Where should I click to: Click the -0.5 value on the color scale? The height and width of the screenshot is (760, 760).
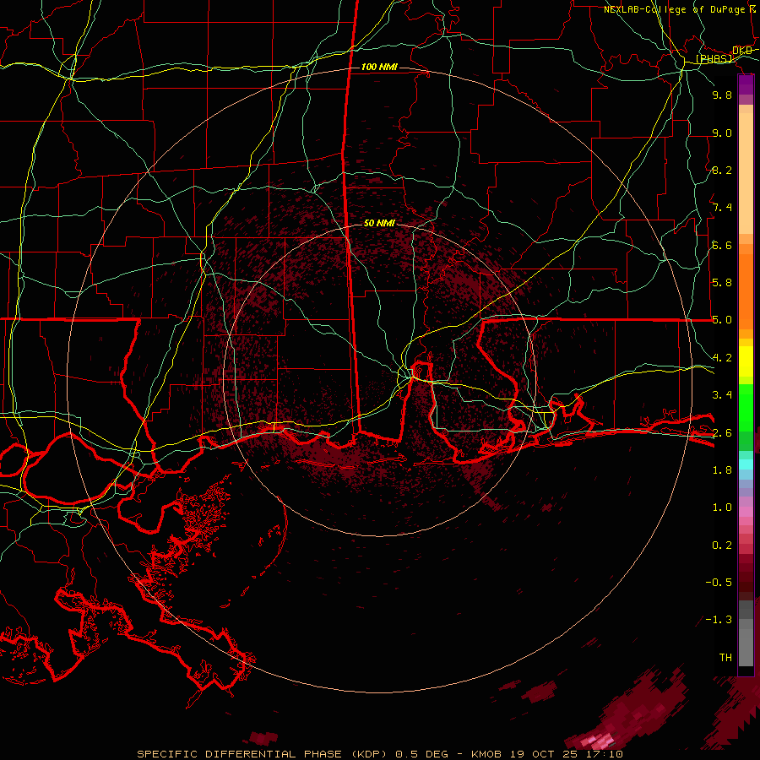(x=719, y=583)
